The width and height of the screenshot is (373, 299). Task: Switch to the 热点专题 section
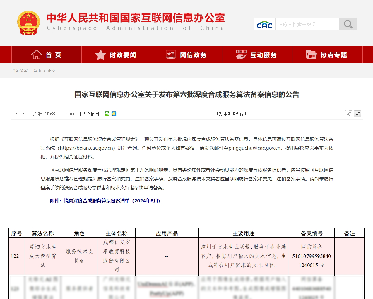tap(333, 55)
